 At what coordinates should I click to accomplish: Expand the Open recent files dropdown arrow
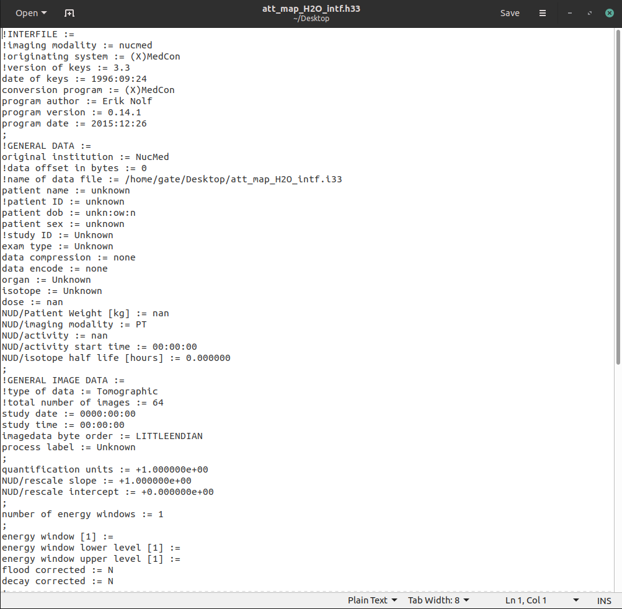point(44,13)
